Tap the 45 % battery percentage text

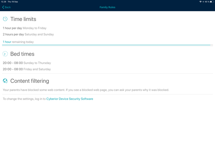pyautogui.click(x=207, y=2)
